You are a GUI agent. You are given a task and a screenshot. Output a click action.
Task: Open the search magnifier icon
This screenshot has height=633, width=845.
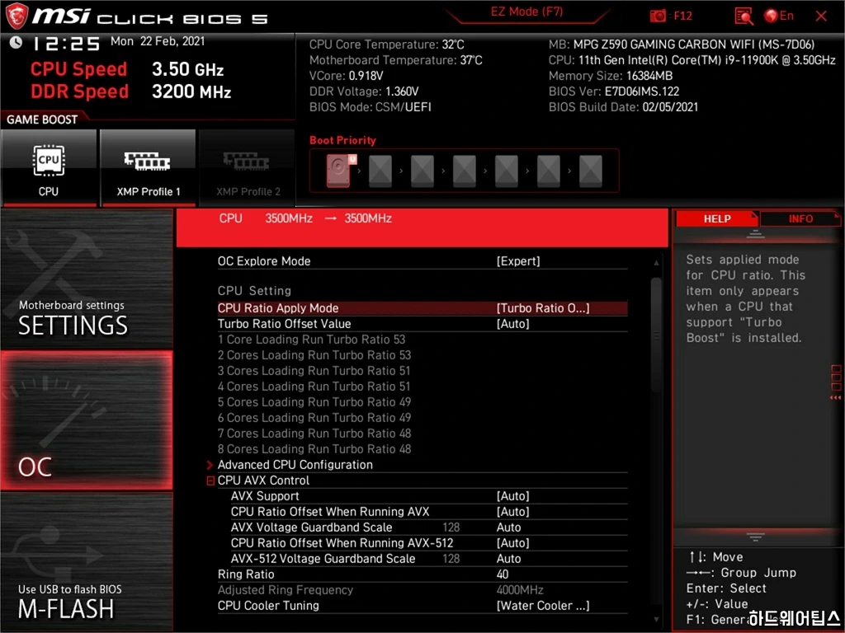pyautogui.click(x=744, y=16)
